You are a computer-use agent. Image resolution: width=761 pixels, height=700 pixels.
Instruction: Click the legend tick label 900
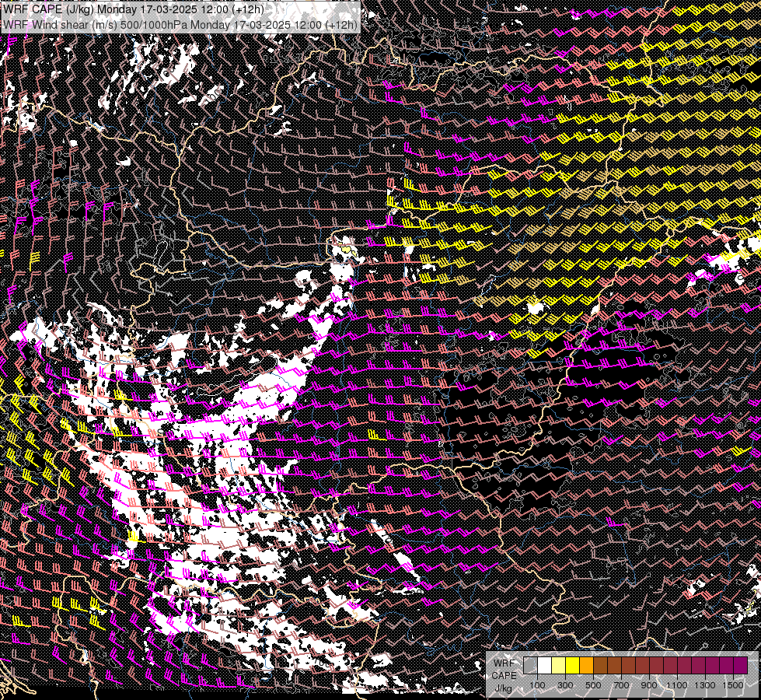[649, 685]
